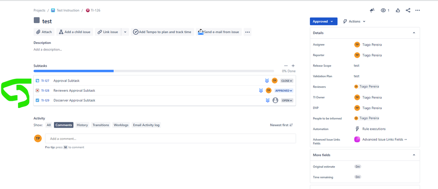Open the Approved status dropdown
The image size is (438, 189).
point(324,21)
